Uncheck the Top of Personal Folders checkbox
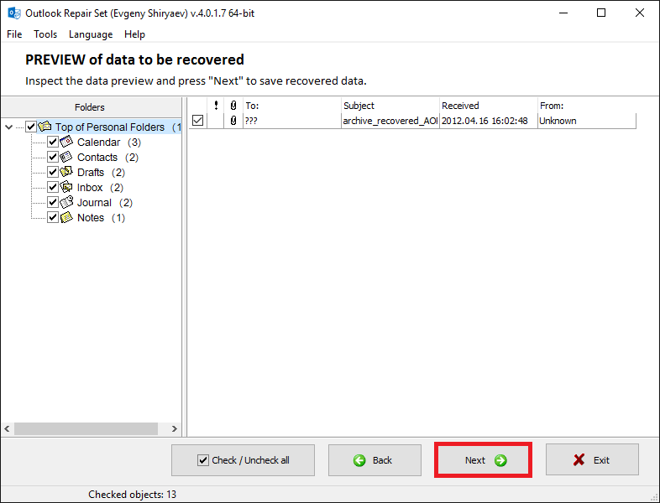The image size is (660, 503). pyautogui.click(x=31, y=127)
